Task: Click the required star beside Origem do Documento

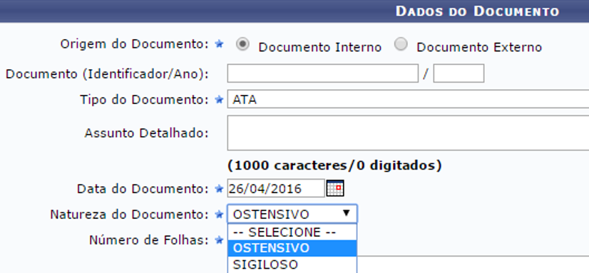Action: tap(219, 44)
